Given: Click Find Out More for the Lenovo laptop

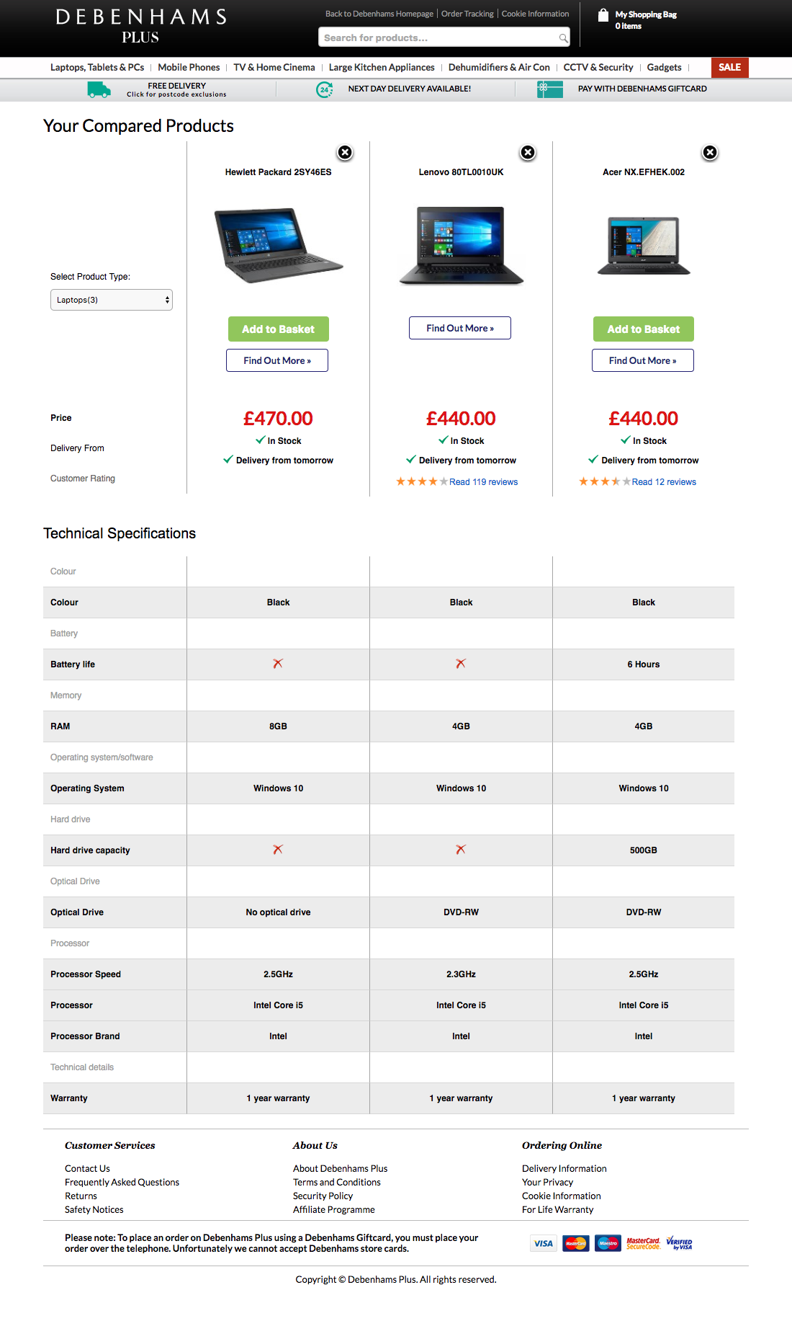Looking at the screenshot, I should (460, 327).
